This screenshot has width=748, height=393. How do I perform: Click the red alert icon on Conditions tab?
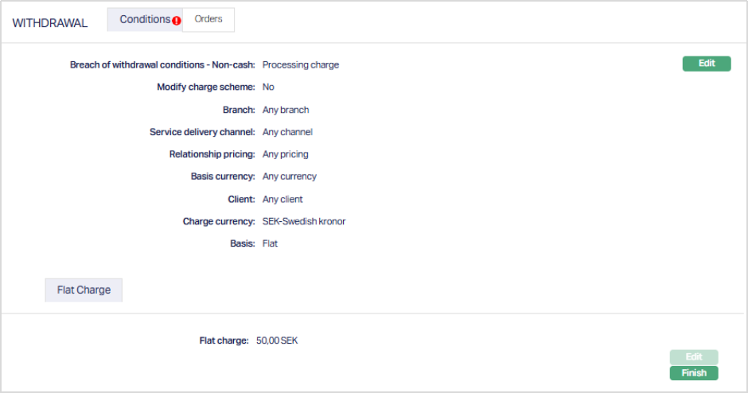tap(177, 21)
